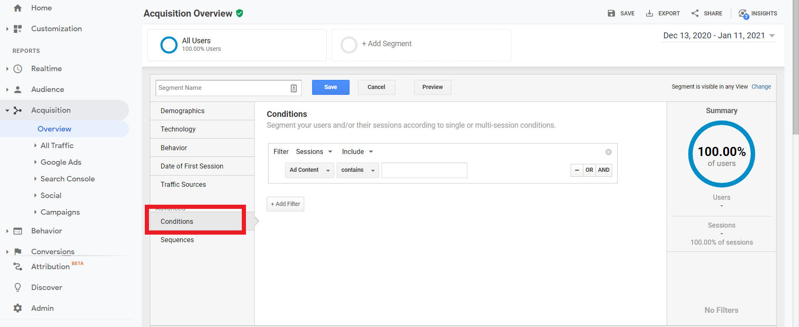Image resolution: width=799 pixels, height=327 pixels.
Task: Click the contact card icon in Segment Name field
Action: pos(293,88)
